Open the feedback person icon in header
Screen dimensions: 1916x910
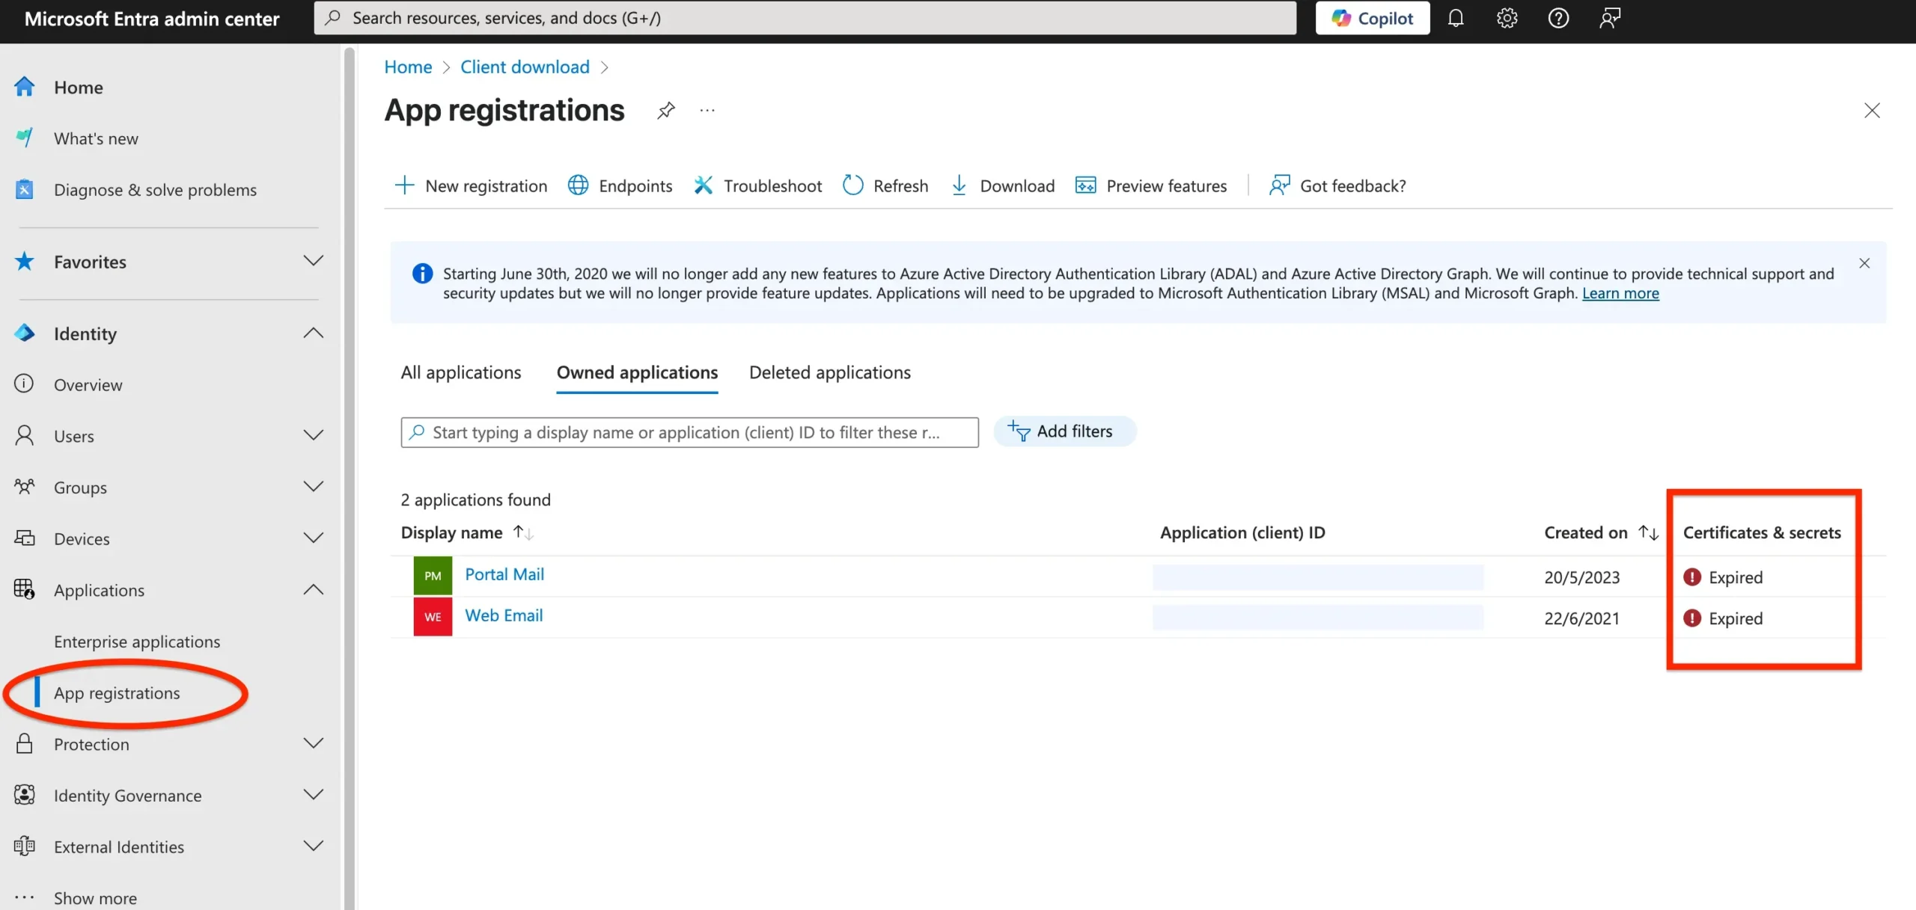click(x=1610, y=18)
